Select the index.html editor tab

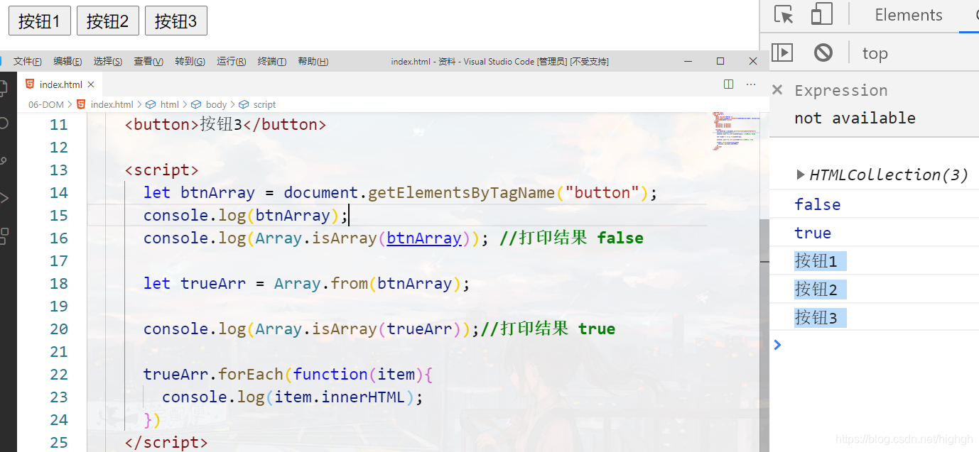[60, 84]
